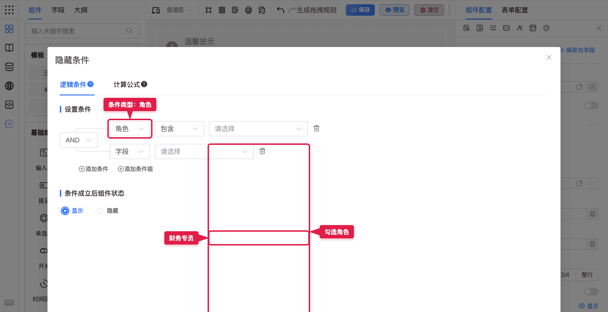Click the 添加条件 link

coord(94,169)
